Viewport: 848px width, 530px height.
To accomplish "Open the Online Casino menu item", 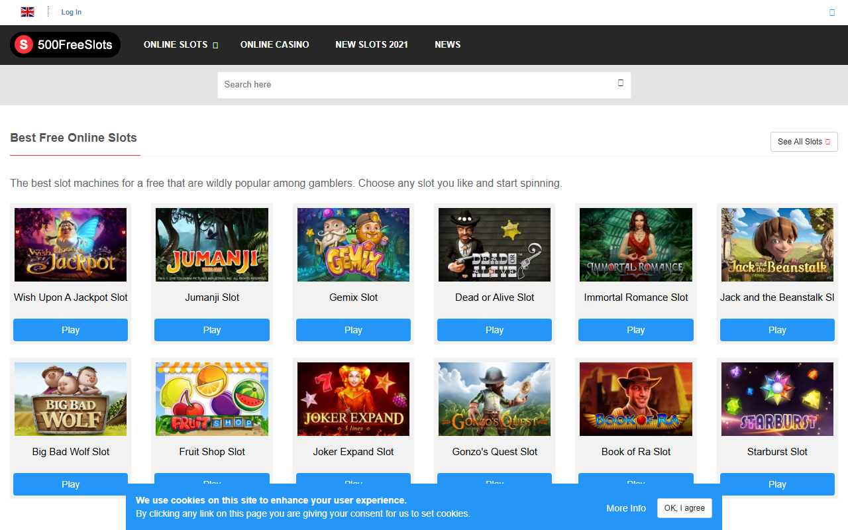I will coord(275,44).
